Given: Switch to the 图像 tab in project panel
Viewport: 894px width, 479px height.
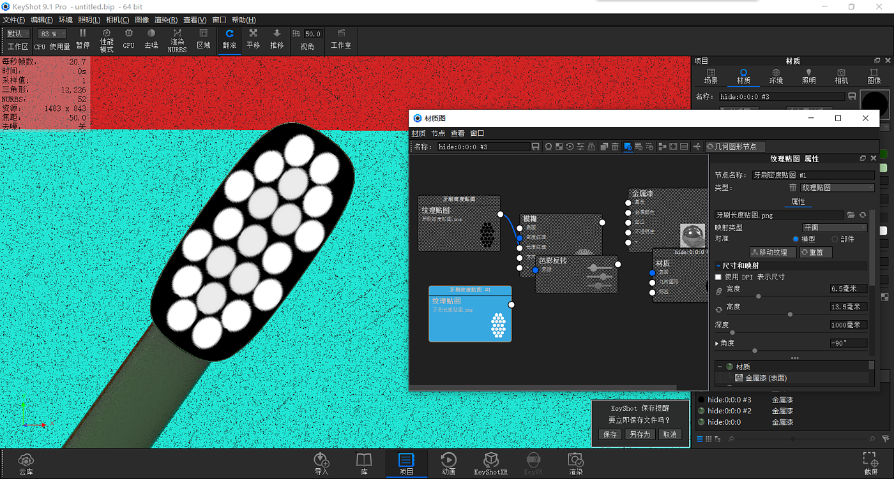Looking at the screenshot, I should tap(874, 77).
